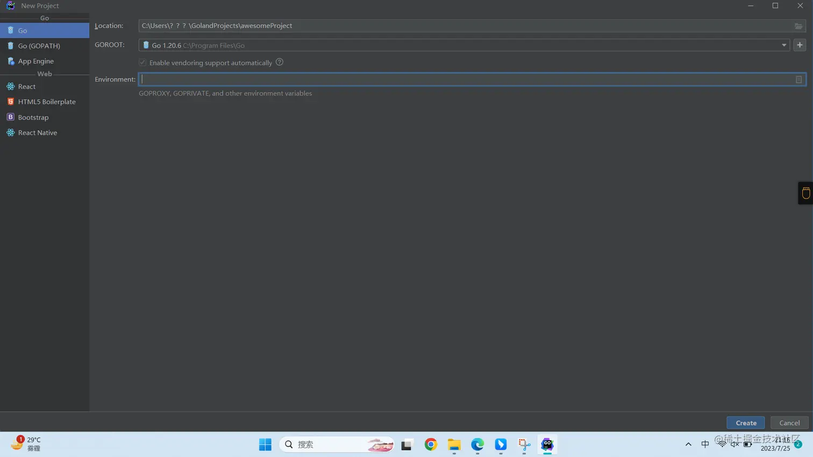This screenshot has height=457, width=813.
Task: Launch Google Chrome from the taskbar
Action: 431,445
